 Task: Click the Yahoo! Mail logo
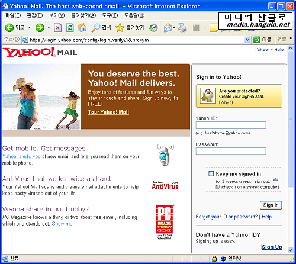40,52
